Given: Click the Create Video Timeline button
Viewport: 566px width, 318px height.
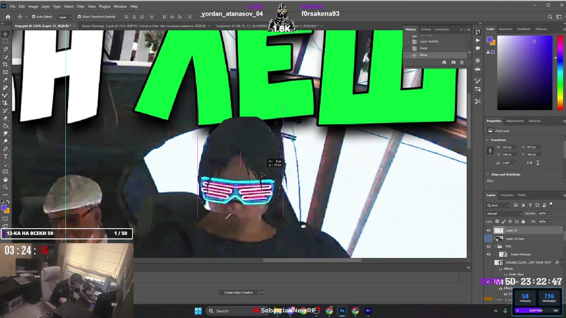Looking at the screenshot, I should [238, 292].
